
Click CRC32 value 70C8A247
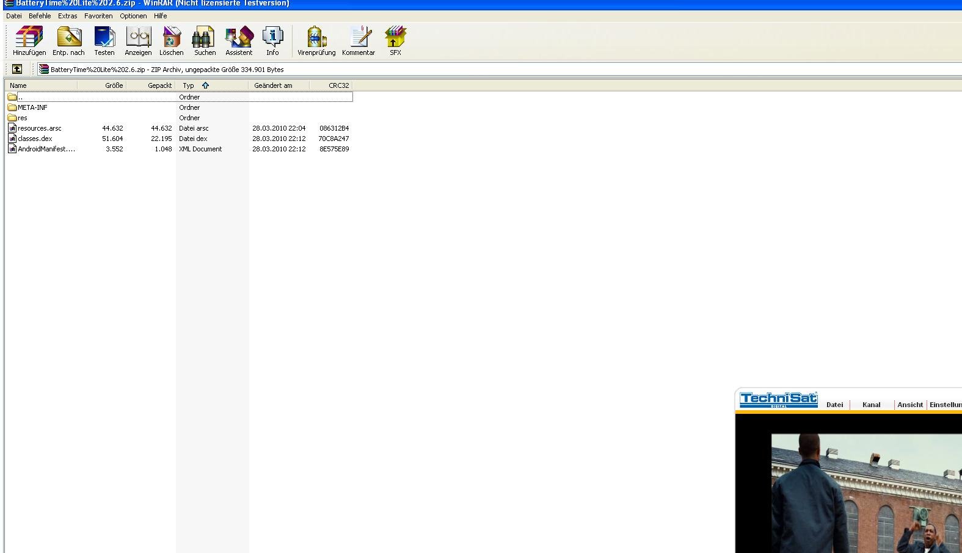(333, 139)
